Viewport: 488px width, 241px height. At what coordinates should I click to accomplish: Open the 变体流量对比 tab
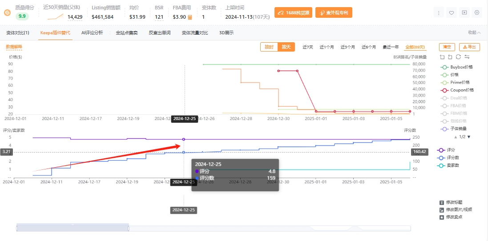(x=195, y=32)
